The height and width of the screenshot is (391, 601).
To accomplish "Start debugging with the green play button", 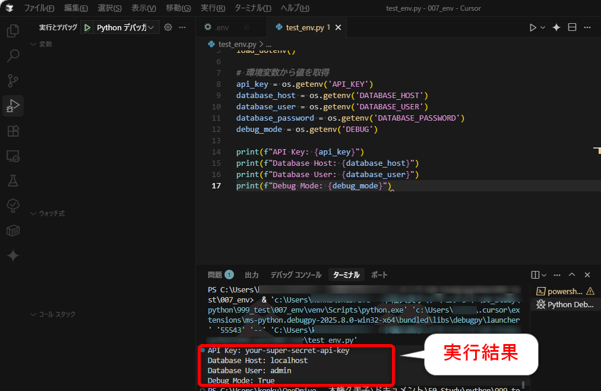I will point(86,27).
